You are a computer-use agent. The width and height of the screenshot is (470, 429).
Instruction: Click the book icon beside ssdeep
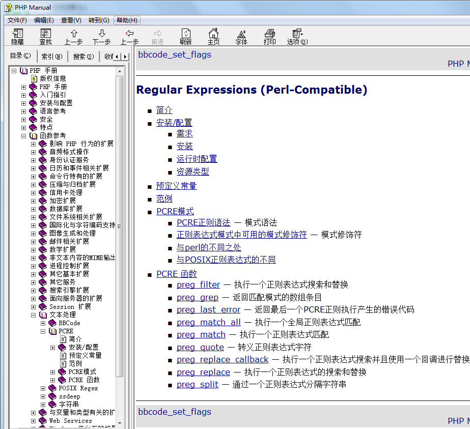[x=52, y=396]
